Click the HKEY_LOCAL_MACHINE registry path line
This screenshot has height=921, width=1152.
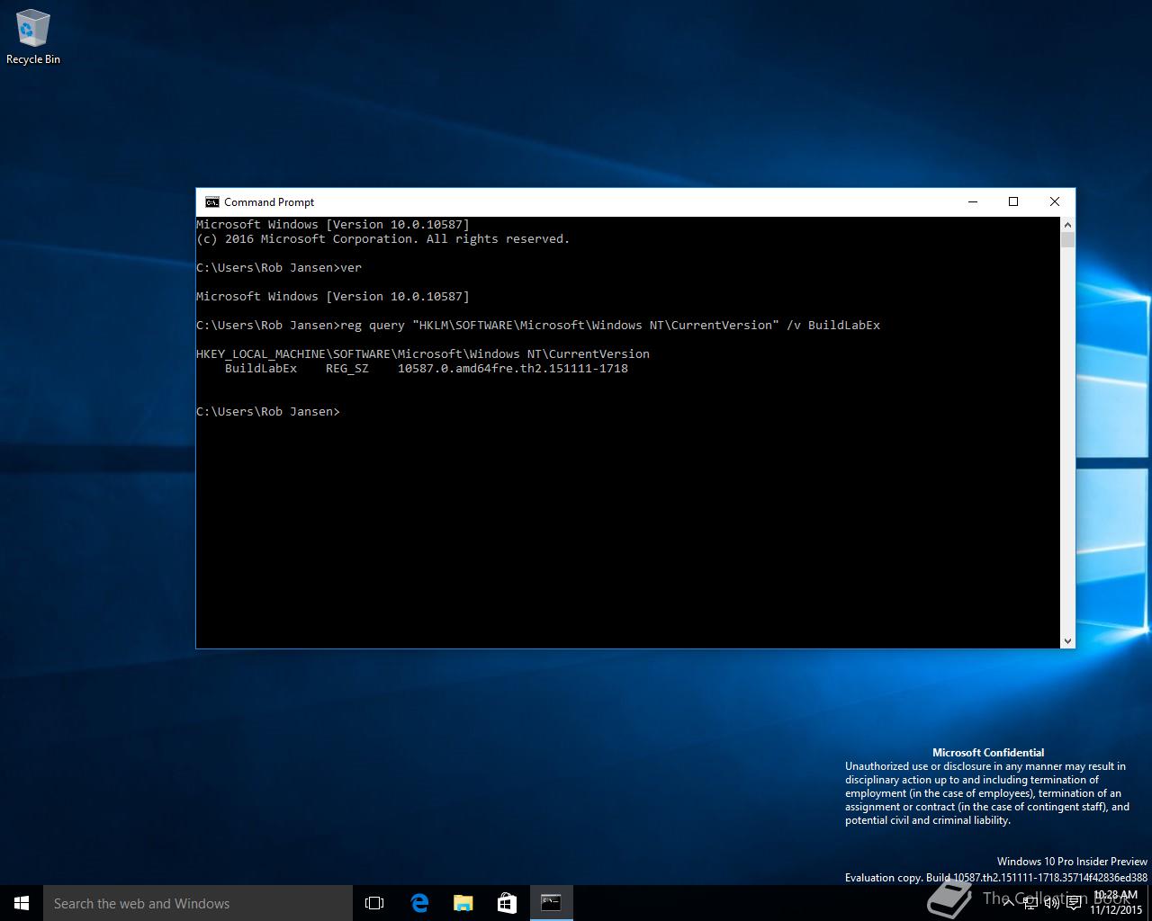point(423,354)
